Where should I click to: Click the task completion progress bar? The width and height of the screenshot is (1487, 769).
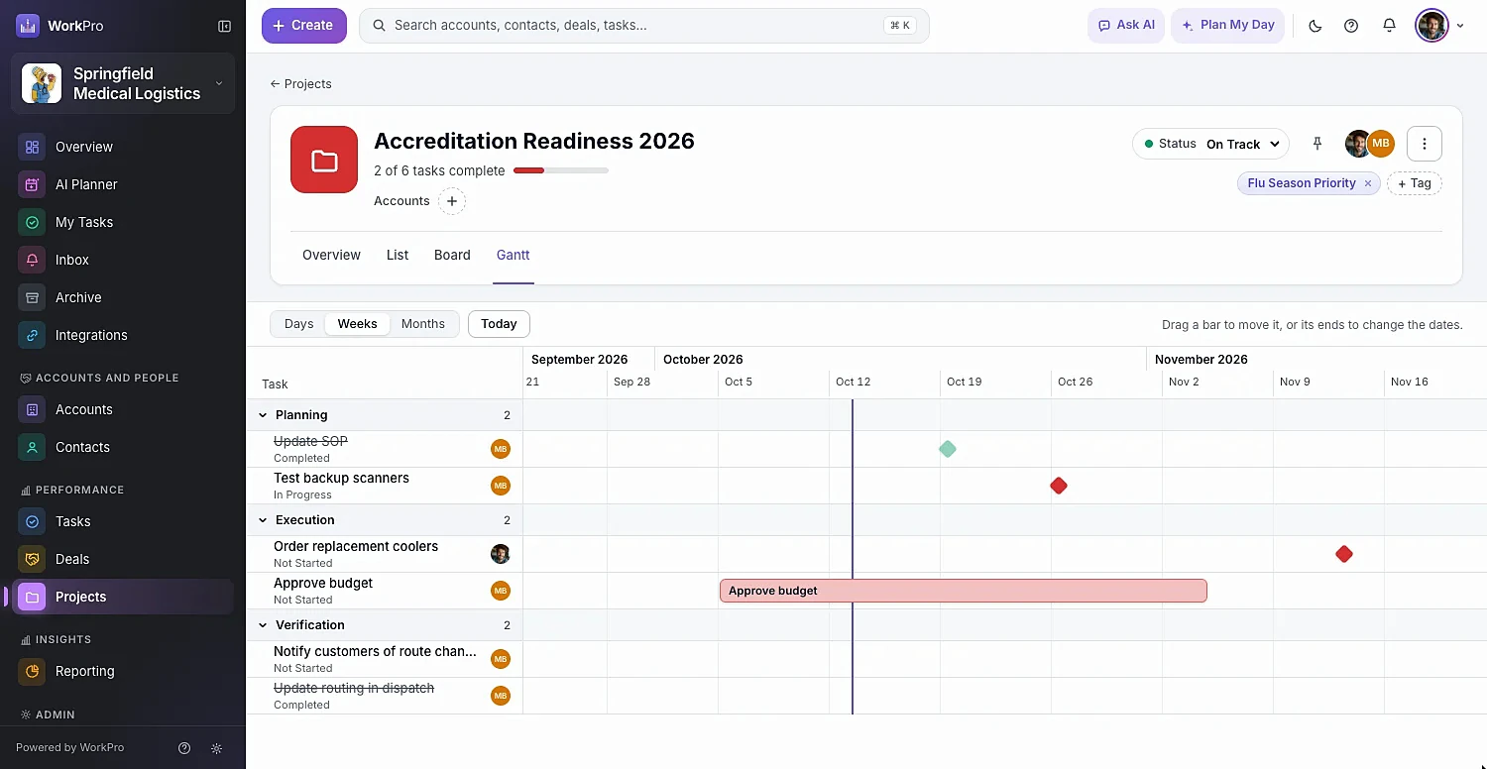click(x=561, y=170)
